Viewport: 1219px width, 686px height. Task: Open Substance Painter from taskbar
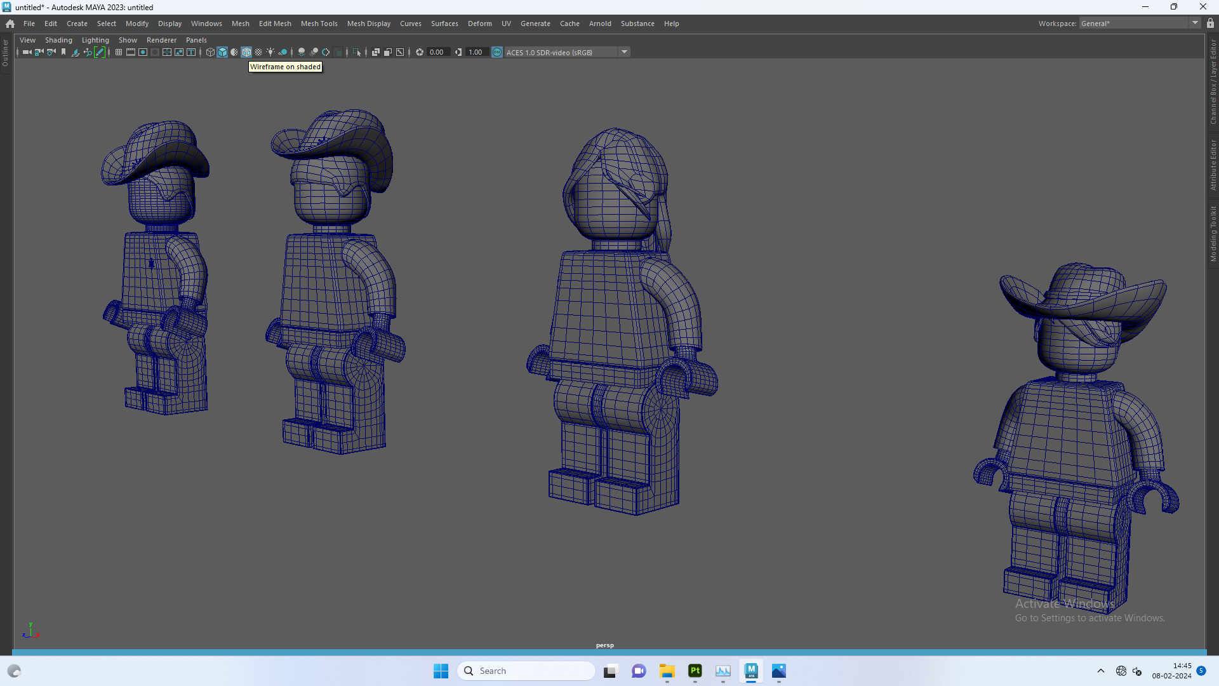pos(695,671)
